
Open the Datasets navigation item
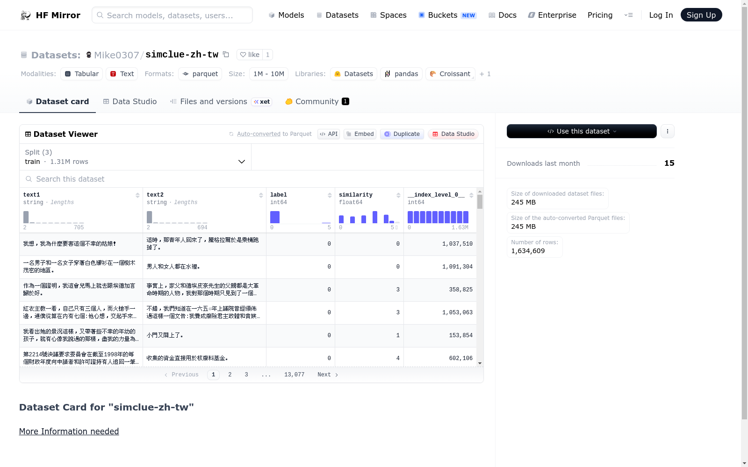coord(338,15)
